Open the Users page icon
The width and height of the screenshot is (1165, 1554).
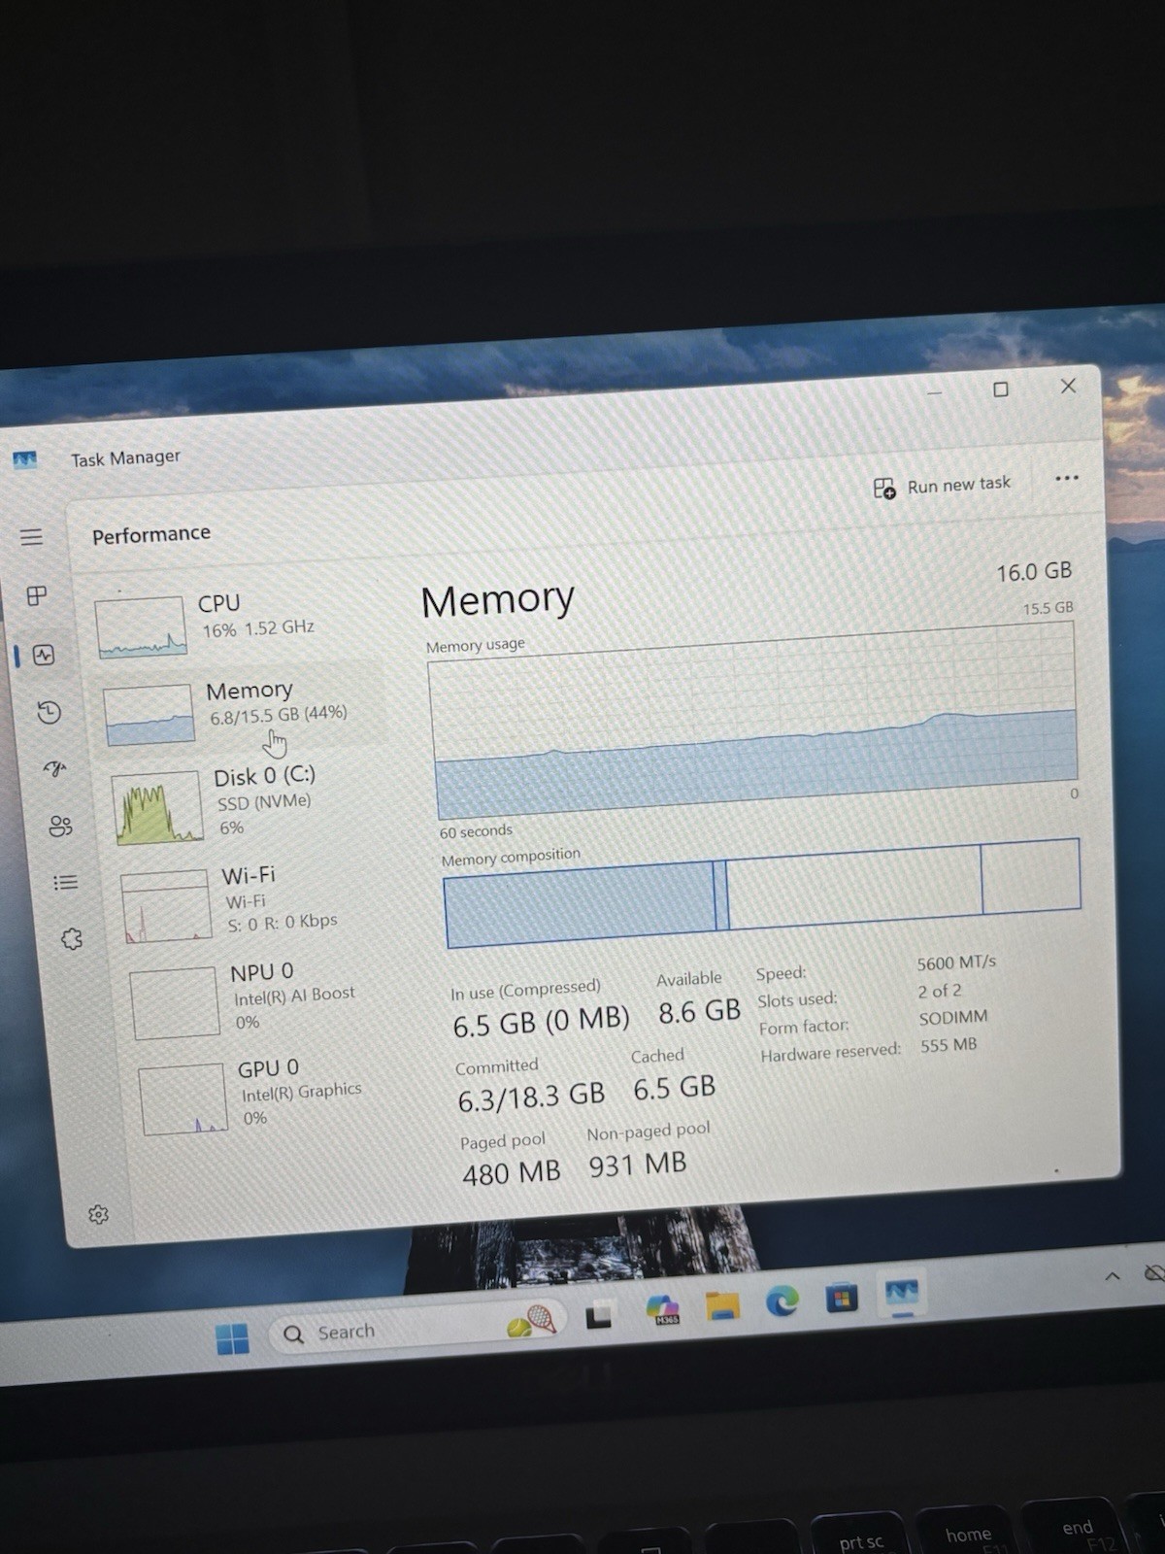(60, 826)
